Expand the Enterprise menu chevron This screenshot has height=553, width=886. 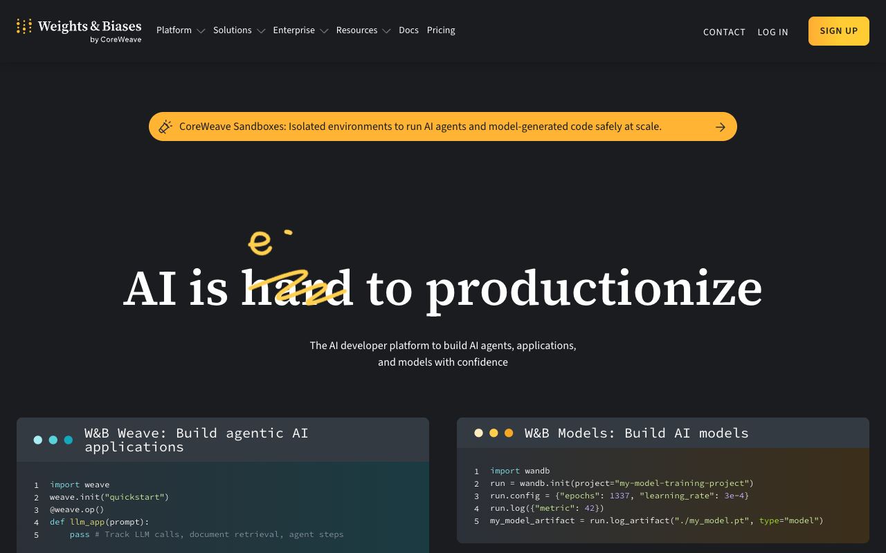click(324, 31)
